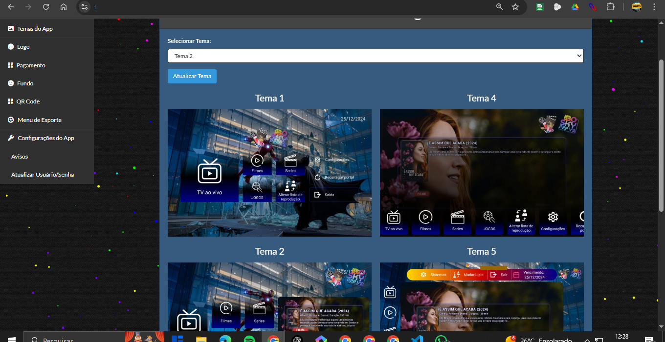Open Menu de Esporte soccer ball icon
The height and width of the screenshot is (342, 665).
point(11,120)
